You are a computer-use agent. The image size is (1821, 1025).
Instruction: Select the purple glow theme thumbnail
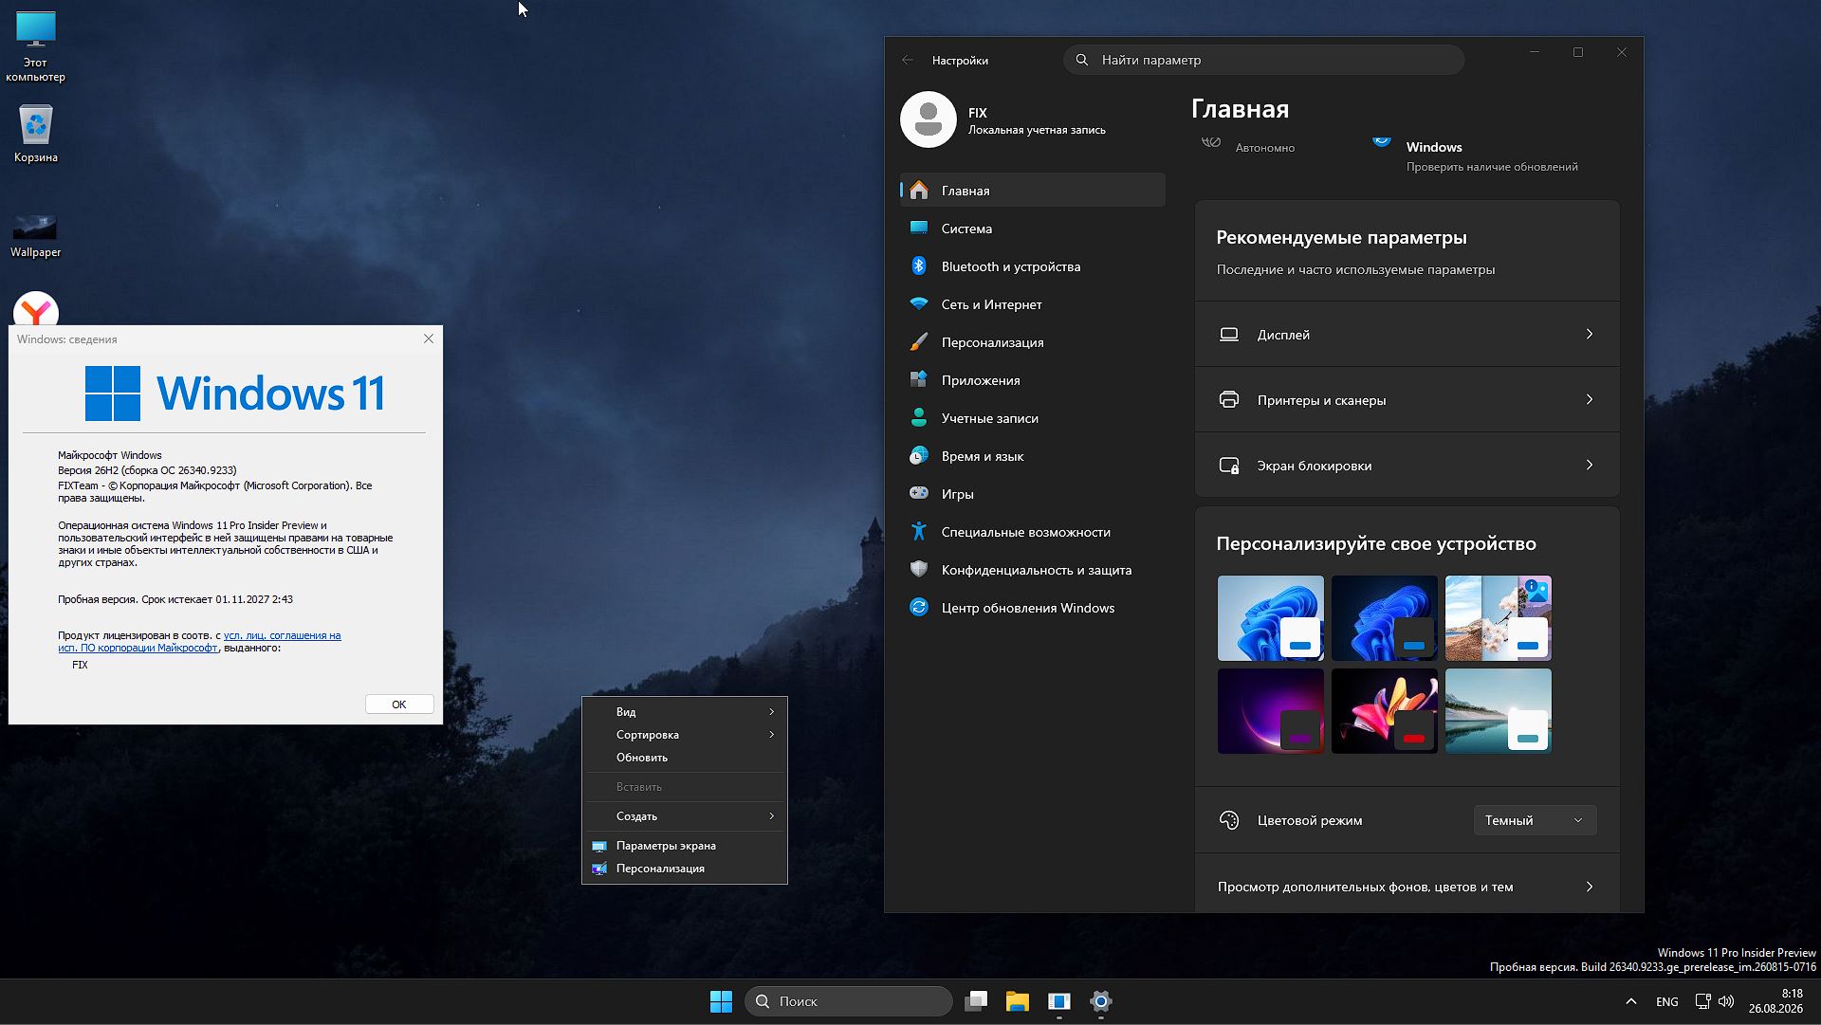[x=1271, y=711]
